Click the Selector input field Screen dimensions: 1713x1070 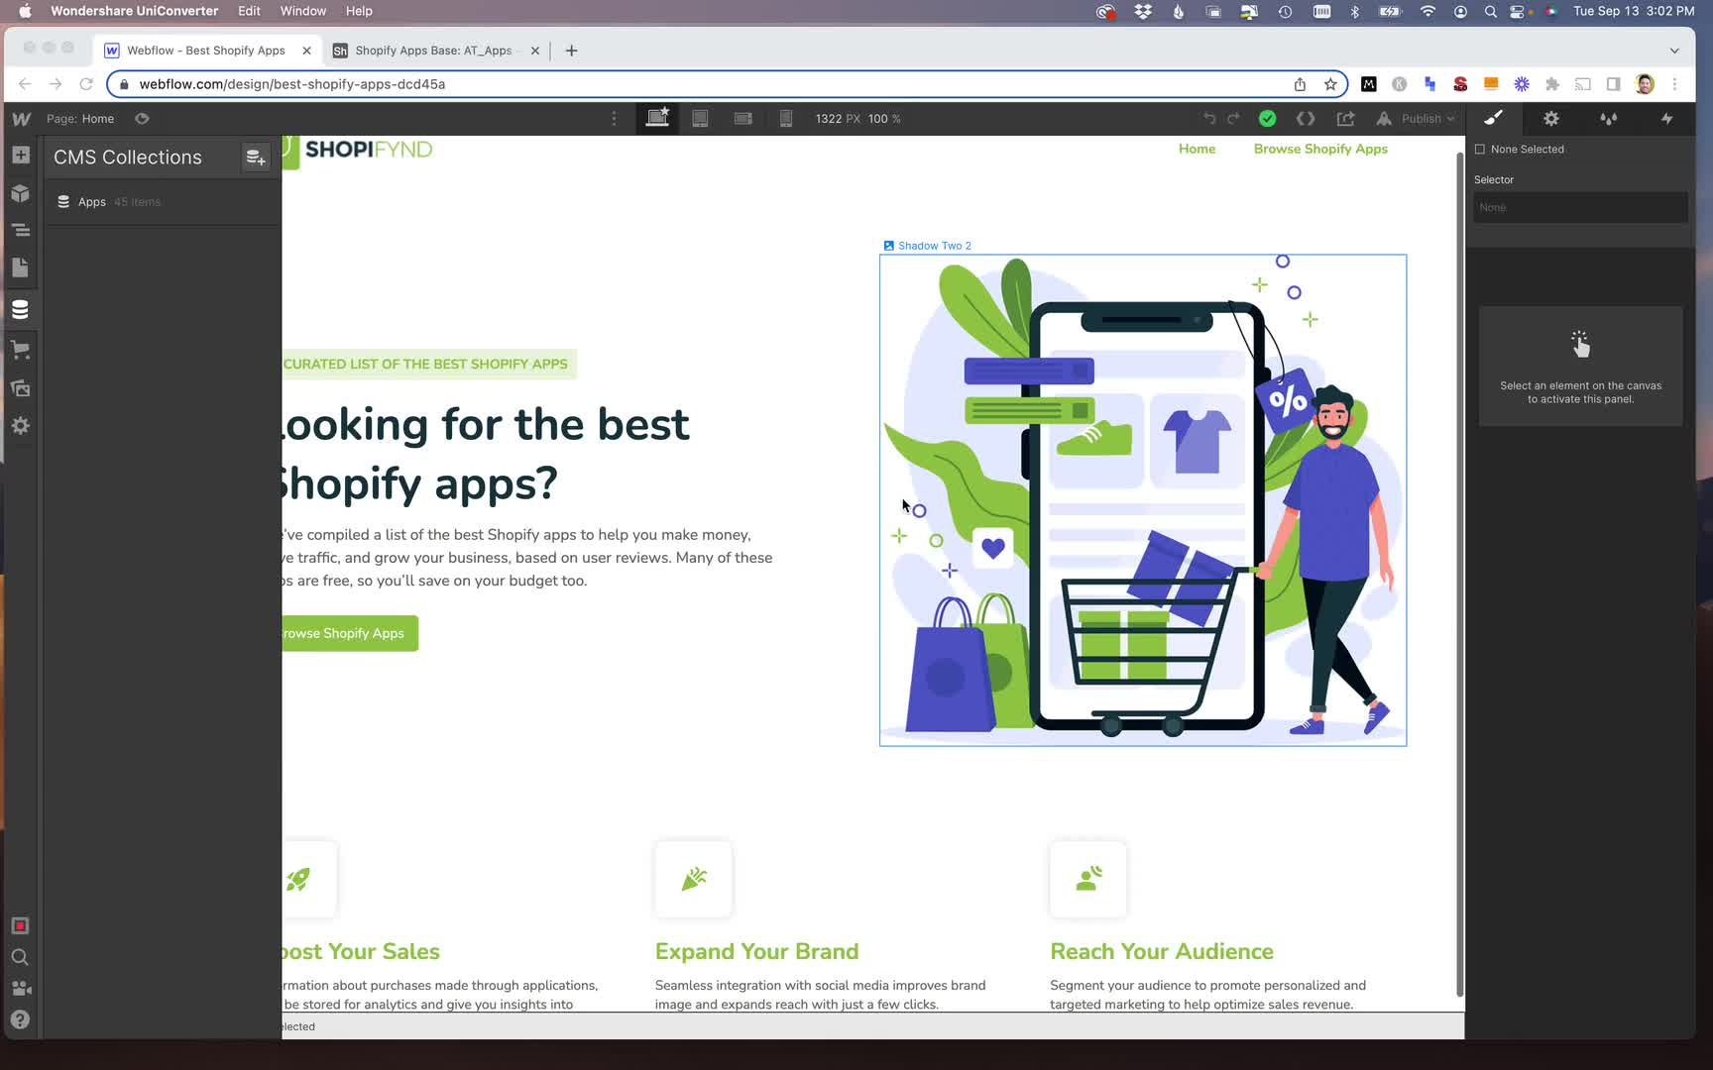[x=1580, y=207]
